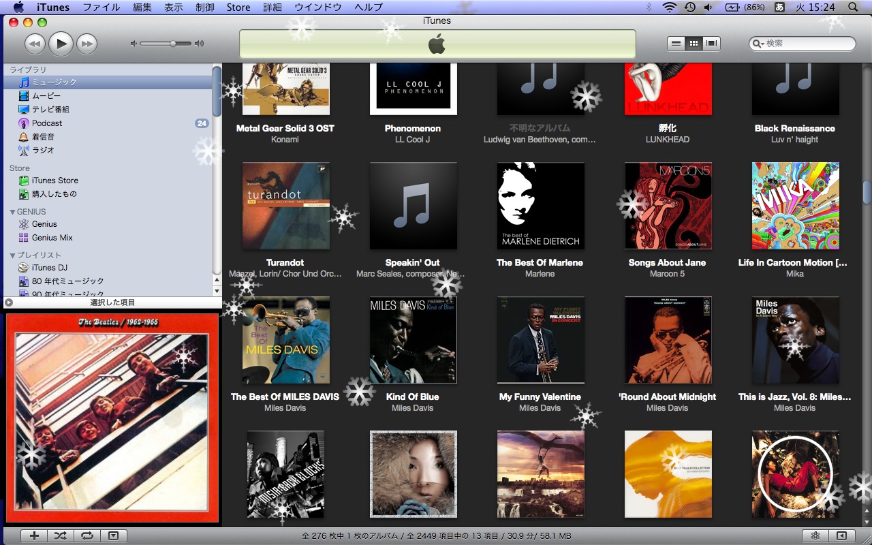The width and height of the screenshot is (872, 545).
Task: Click the Genius atom button in status bar
Action: [x=815, y=535]
